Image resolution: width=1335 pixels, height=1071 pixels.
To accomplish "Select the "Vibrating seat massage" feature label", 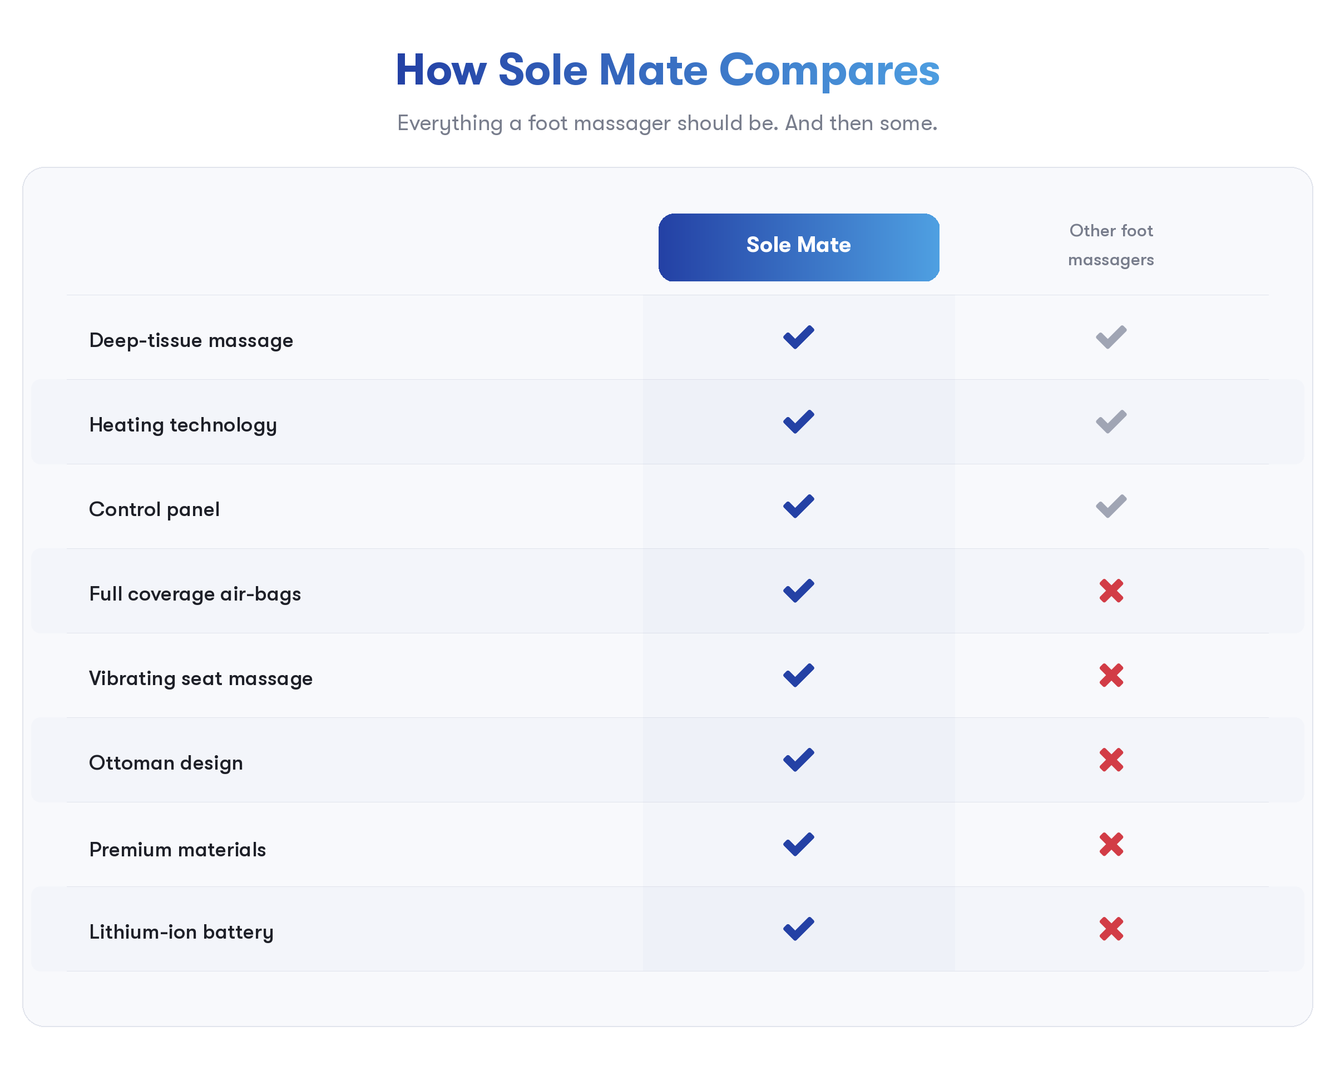I will click(x=201, y=678).
